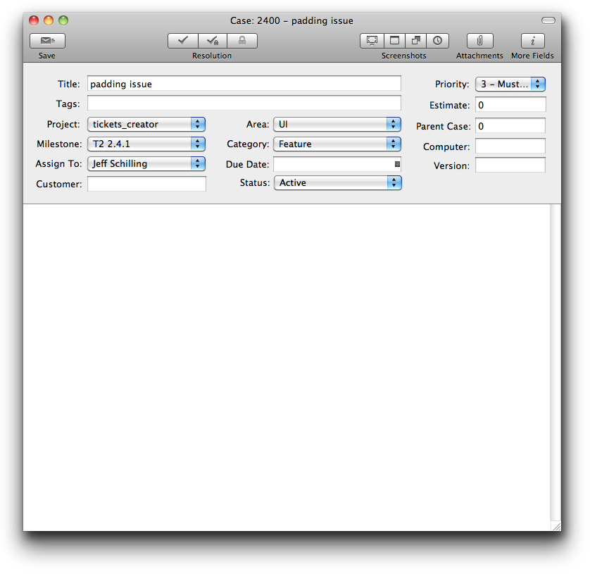Click into the Due Date field
Image resolution: width=590 pixels, height=574 pixels.
(x=337, y=164)
